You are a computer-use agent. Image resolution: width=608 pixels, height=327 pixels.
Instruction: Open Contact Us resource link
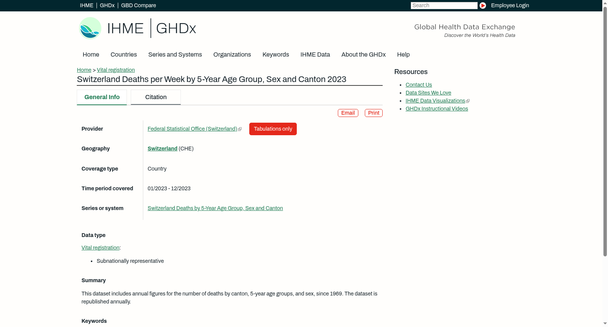point(418,85)
